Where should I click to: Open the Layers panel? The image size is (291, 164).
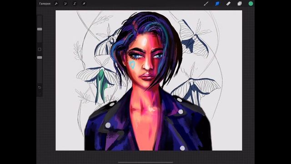(240, 4)
